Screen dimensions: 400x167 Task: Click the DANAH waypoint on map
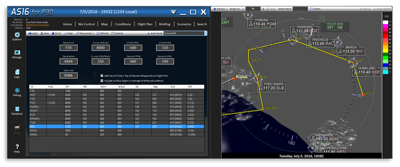[263, 110]
